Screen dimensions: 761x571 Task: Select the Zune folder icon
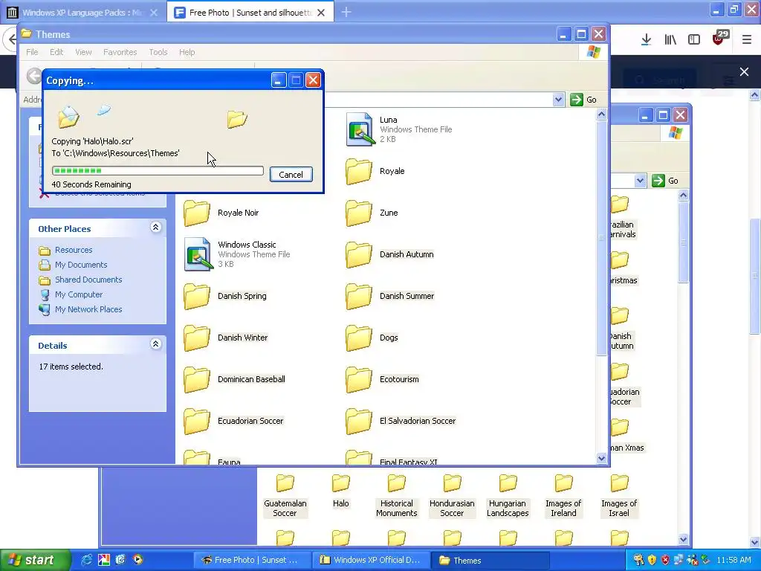coord(359,213)
